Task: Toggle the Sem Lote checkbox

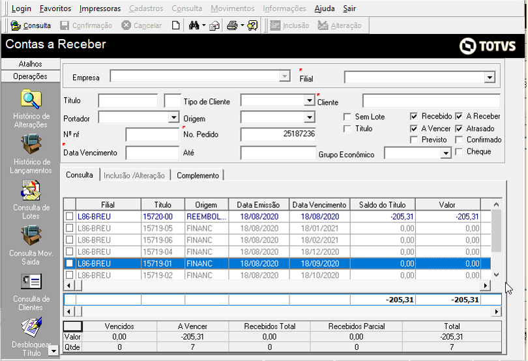Action: click(347, 117)
